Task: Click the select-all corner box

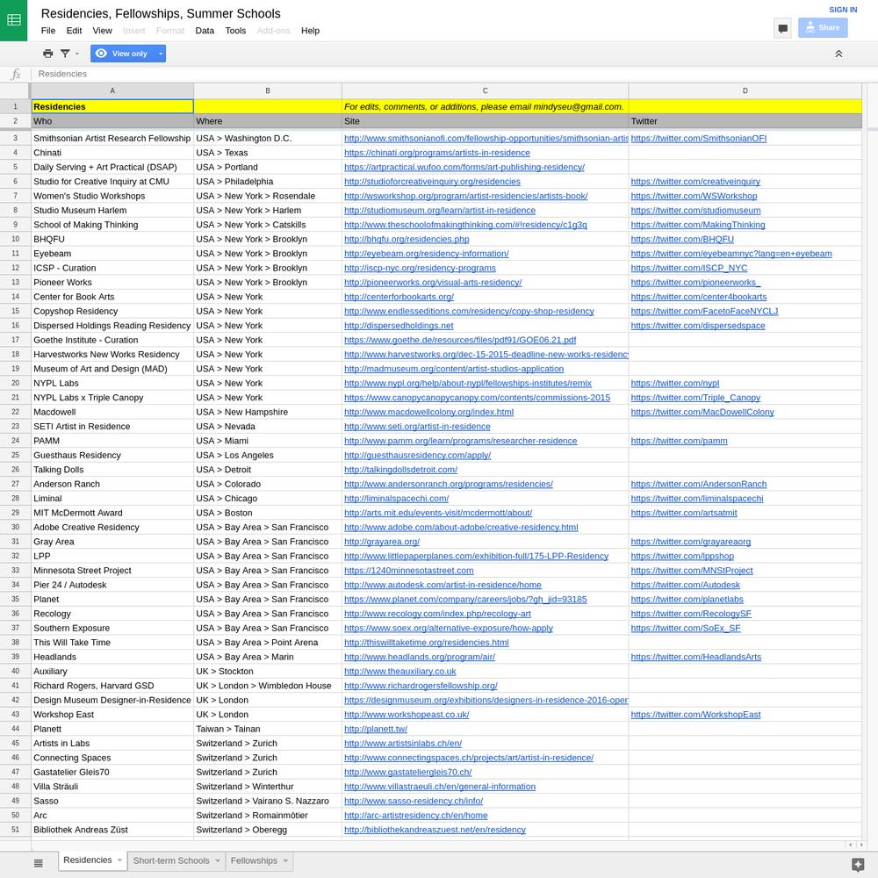Action: [x=15, y=90]
